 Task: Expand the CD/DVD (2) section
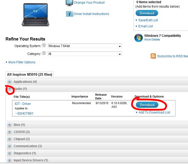pos(9,132)
